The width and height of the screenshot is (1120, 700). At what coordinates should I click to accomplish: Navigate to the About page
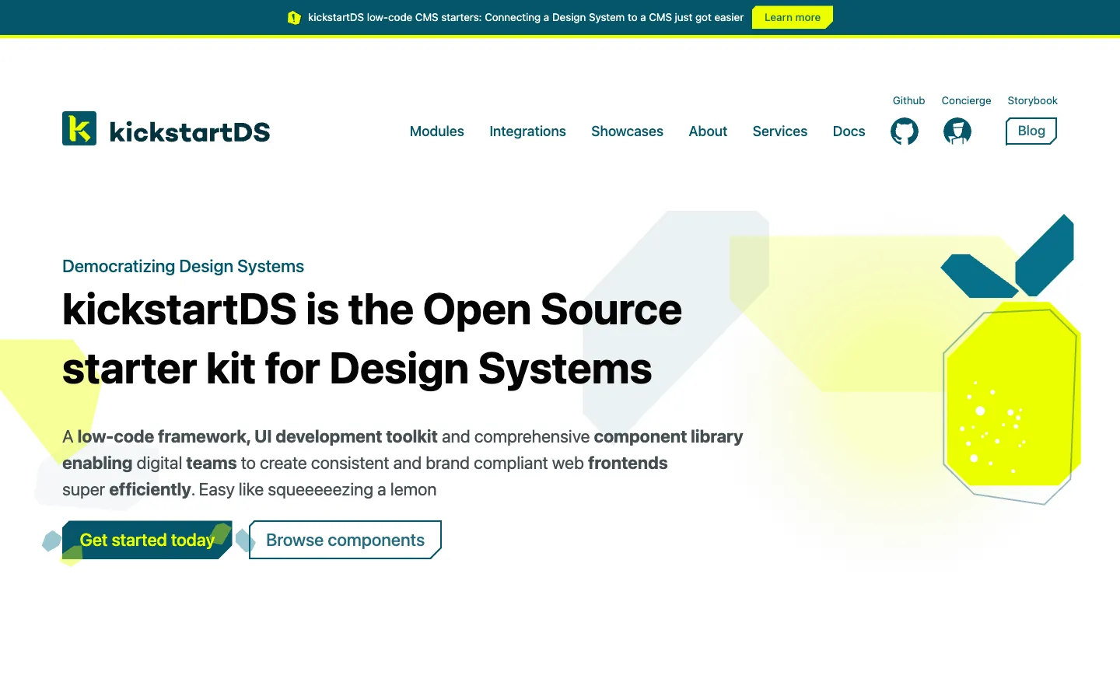[708, 131]
